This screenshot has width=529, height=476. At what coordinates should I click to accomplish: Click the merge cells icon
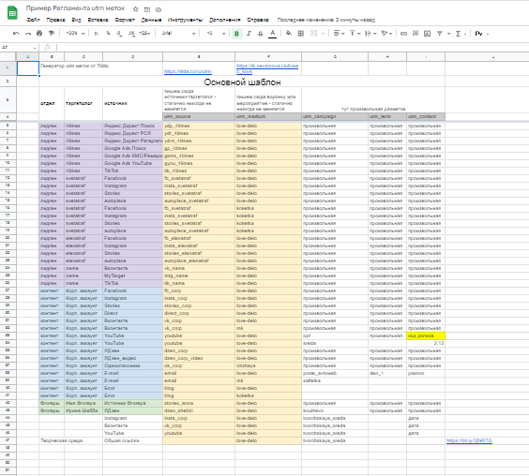pos(314,34)
